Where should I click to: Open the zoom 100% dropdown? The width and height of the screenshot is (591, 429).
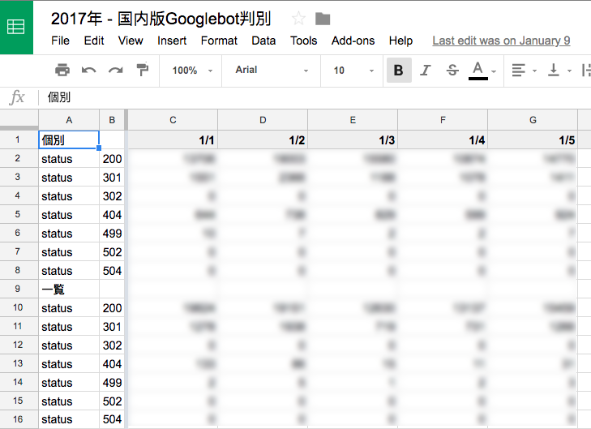(192, 71)
